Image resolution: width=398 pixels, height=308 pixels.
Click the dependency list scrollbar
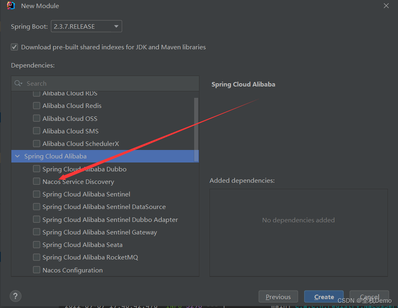[196, 130]
